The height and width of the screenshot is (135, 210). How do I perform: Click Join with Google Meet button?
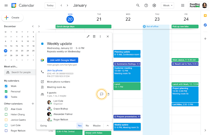(62, 60)
